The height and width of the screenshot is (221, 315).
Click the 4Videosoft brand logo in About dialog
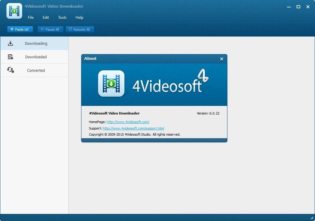(171, 81)
